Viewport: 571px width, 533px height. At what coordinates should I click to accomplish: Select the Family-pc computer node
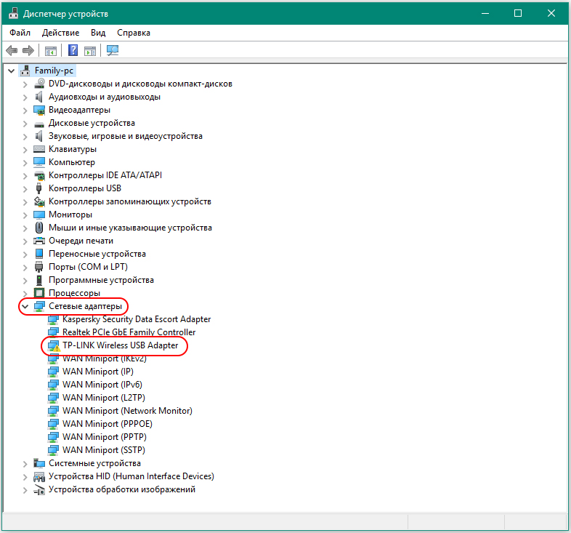[x=54, y=71]
